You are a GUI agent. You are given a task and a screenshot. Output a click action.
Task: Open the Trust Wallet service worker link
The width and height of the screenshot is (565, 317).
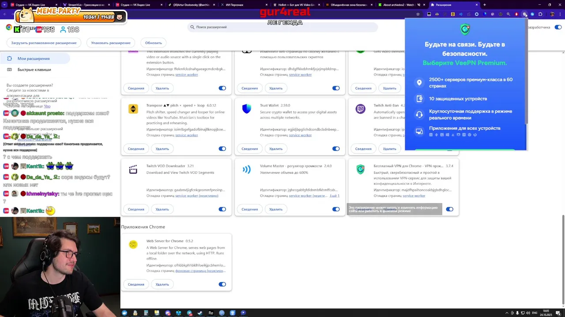coord(300,135)
